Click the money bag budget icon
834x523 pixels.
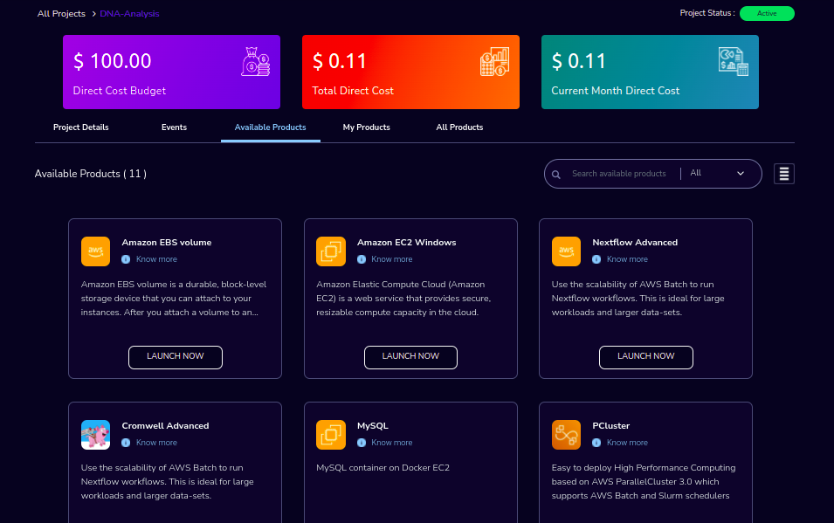[256, 61]
